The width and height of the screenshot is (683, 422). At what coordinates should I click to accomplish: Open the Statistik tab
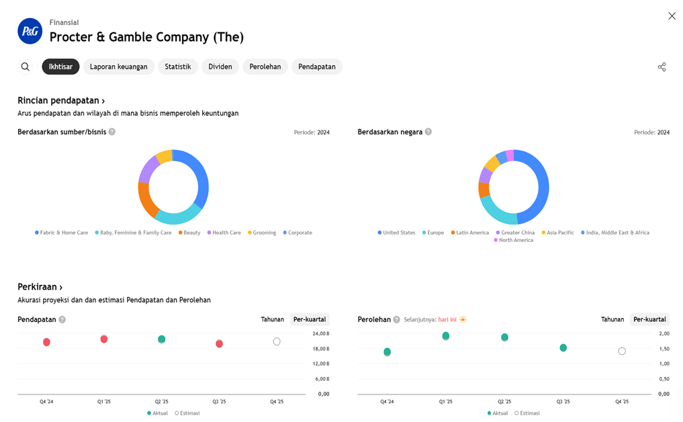point(178,67)
